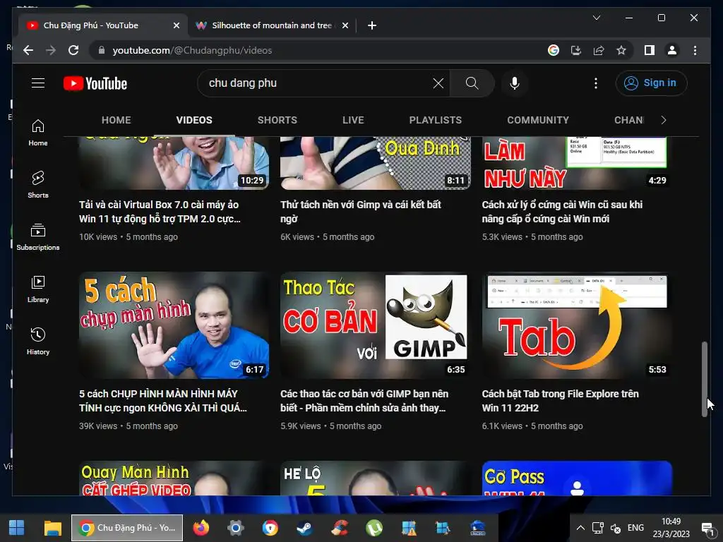The width and height of the screenshot is (723, 542).
Task: Open video Các thao tác cơ bản với GIMP
Action: (364, 401)
